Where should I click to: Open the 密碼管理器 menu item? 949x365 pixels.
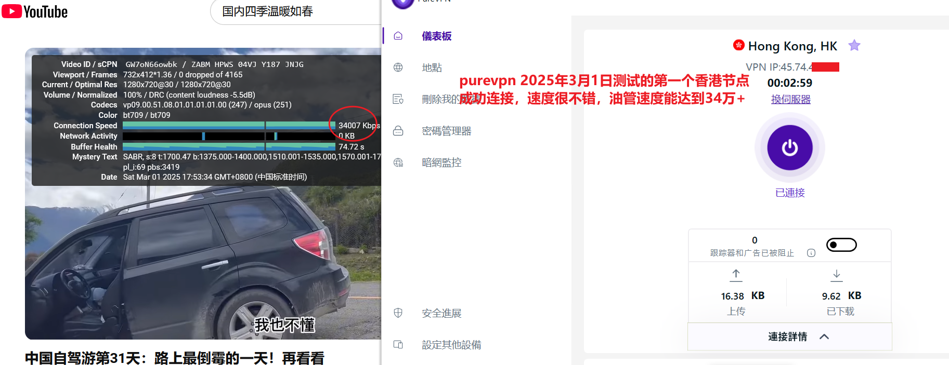point(446,131)
